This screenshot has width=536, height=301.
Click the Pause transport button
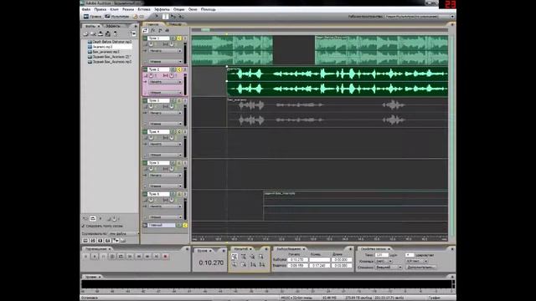(x=104, y=257)
